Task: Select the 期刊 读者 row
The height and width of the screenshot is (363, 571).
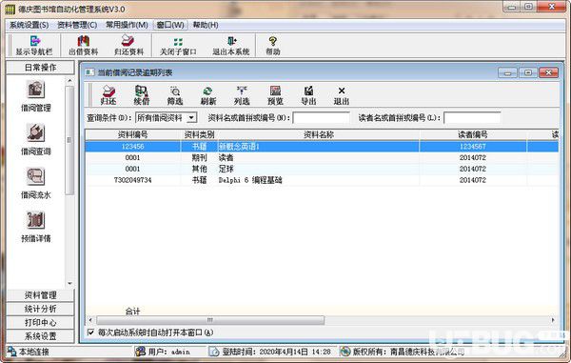Action: click(x=322, y=158)
